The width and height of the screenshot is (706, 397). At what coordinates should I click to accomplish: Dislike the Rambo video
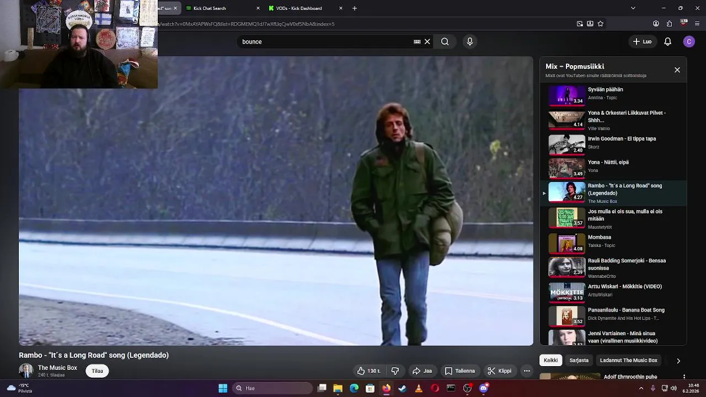tap(395, 371)
